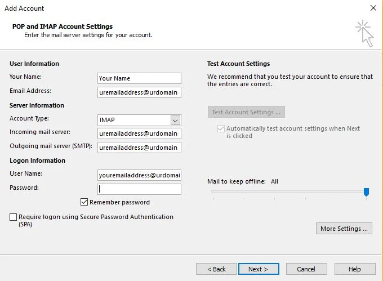Focus the Email Address input field
This screenshot has height=281, width=383.
pos(139,92)
